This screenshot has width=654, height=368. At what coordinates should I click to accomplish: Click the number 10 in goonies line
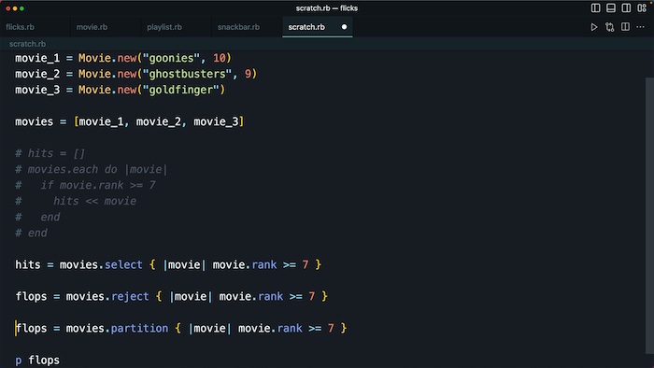(x=220, y=58)
